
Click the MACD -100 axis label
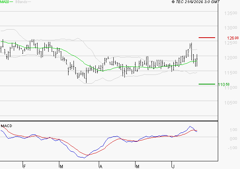232,148
